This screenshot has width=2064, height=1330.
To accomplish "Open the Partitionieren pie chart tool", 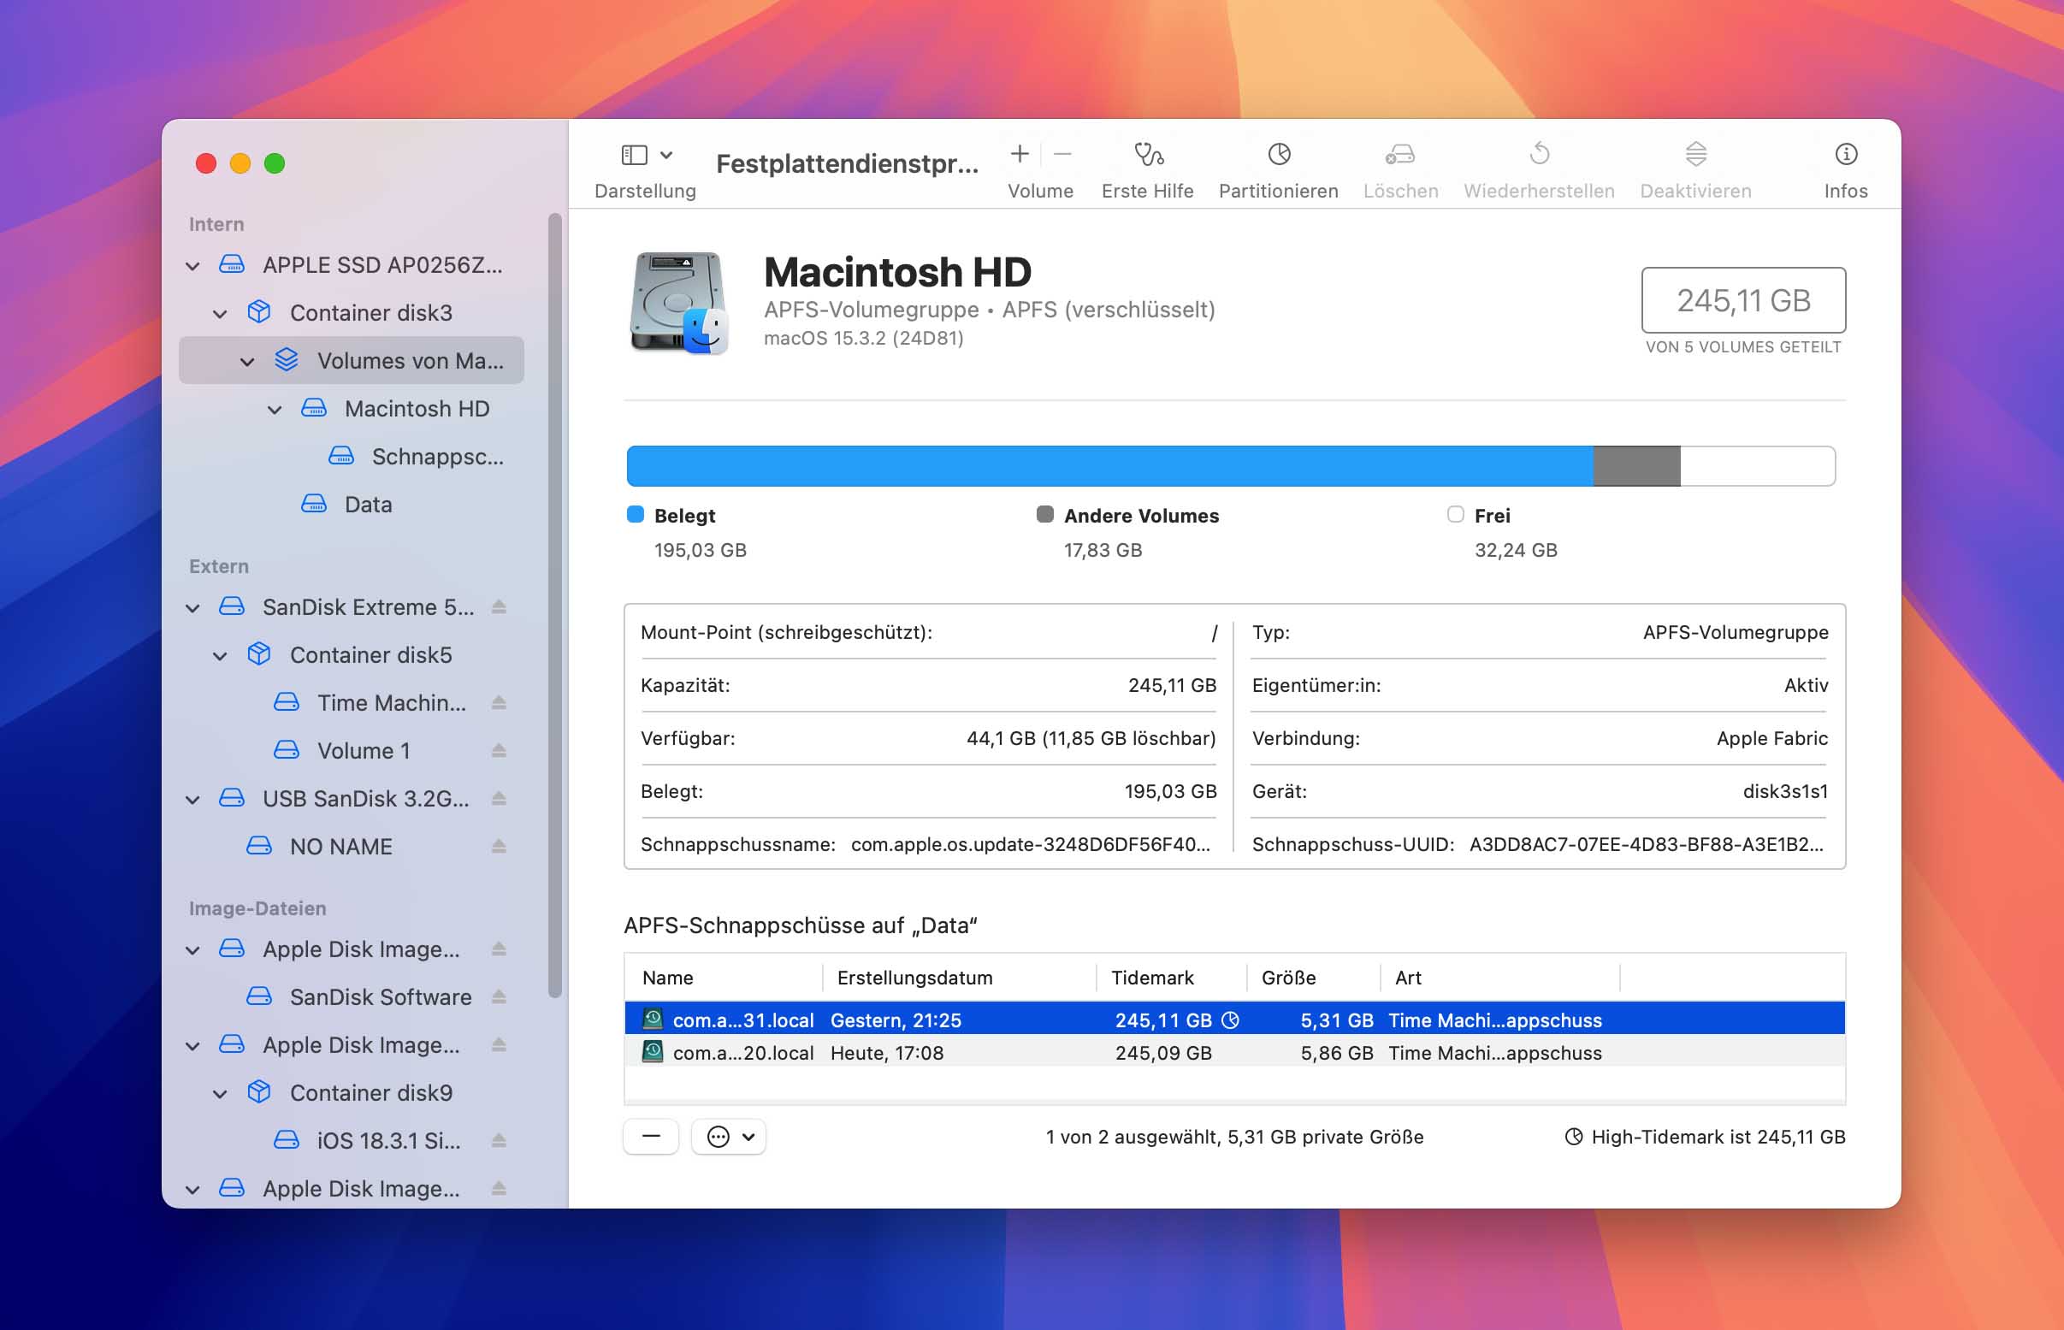I will (1278, 154).
